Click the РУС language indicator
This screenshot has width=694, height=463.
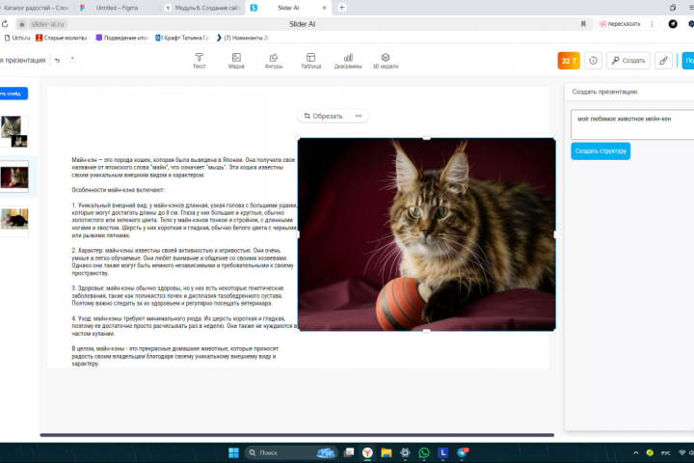666,452
